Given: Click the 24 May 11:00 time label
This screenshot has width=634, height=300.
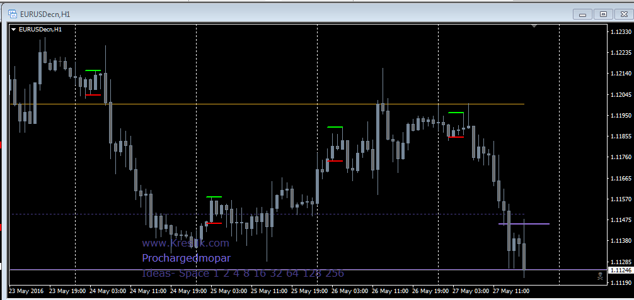Looking at the screenshot, I should (x=148, y=291).
